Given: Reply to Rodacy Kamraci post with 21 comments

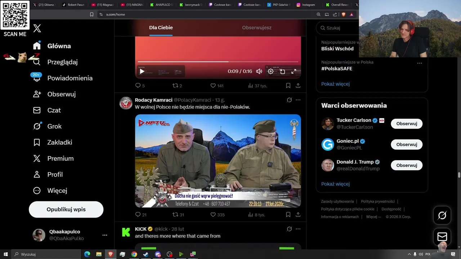Looking at the screenshot, I should 140,215.
